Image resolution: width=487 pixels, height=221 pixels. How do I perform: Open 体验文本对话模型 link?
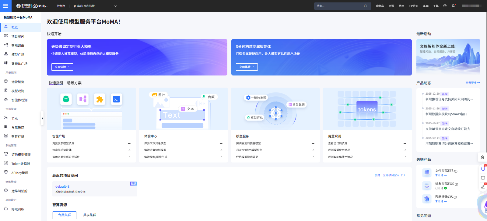155,143
